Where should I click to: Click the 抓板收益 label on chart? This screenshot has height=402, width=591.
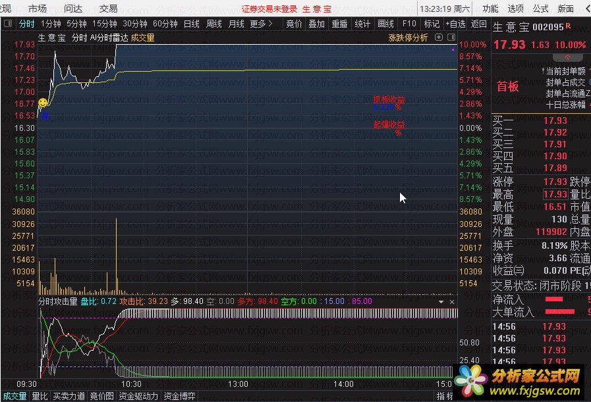[x=389, y=99]
